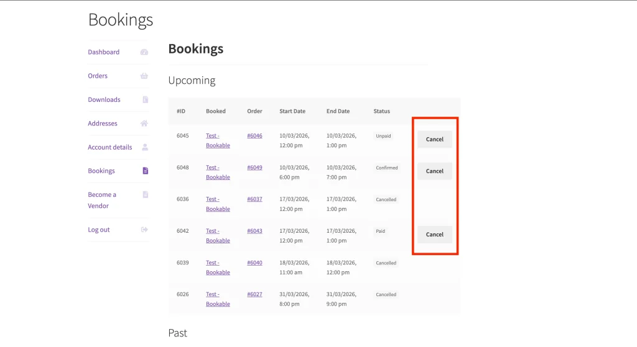The height and width of the screenshot is (347, 637).
Task: Cancel unpaid booking 6045
Action: click(435, 139)
